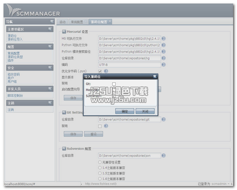Screen dimensions: 237x190
Task: Save the Git settings with 保存
Action: [x=73, y=134]
